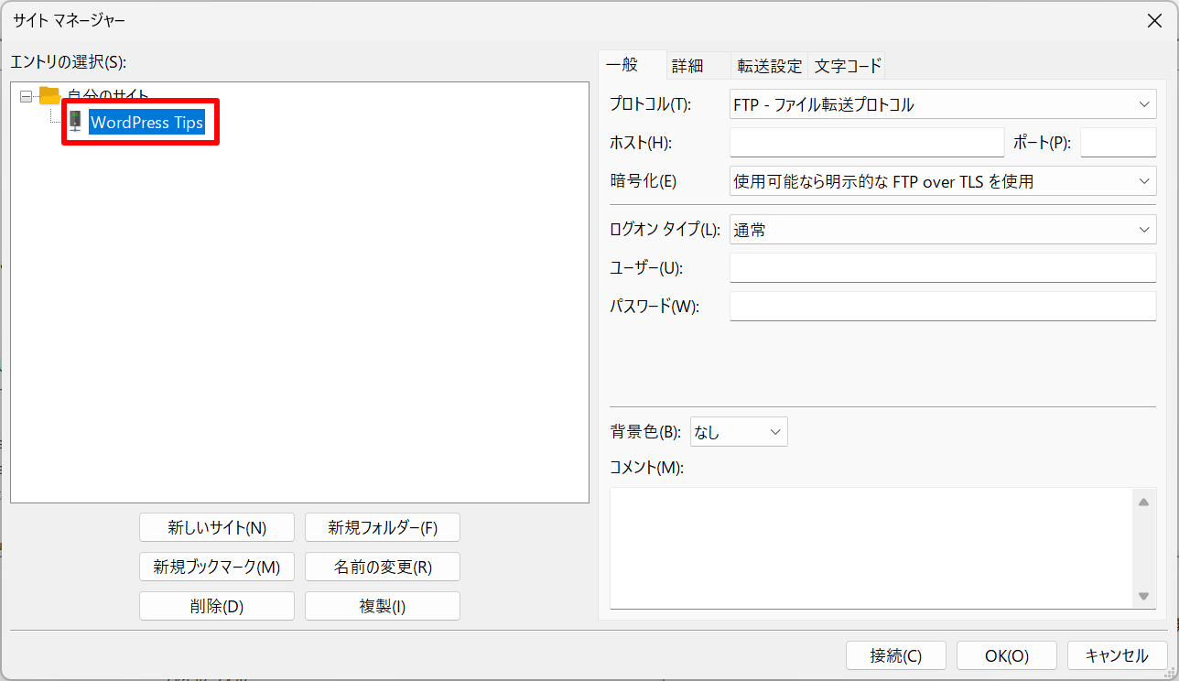
Task: Click the 複製 button
Action: pos(383,606)
